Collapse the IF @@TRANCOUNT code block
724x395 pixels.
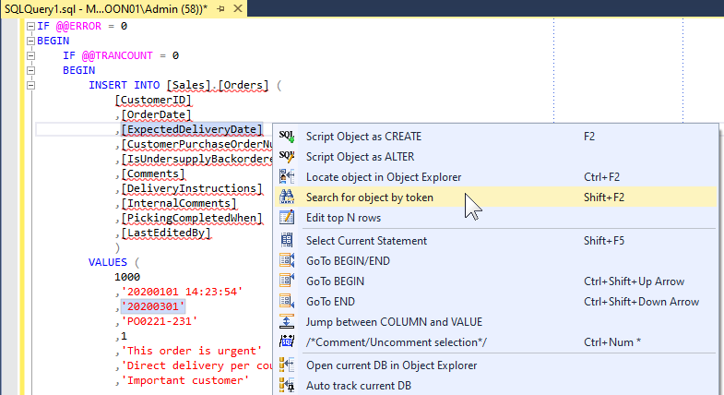[30, 56]
